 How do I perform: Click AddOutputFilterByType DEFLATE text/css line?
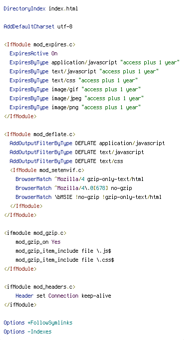(66, 161)
